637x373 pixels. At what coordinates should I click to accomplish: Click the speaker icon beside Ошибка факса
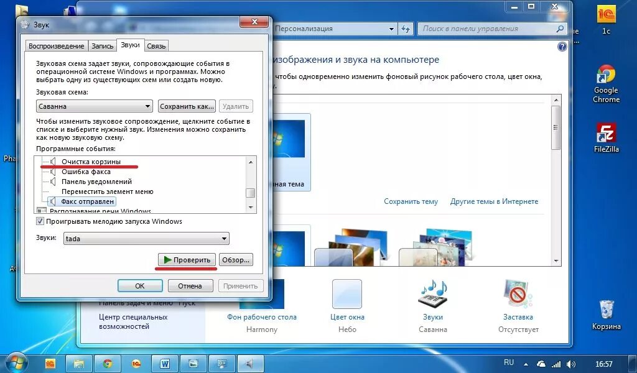[x=53, y=172]
